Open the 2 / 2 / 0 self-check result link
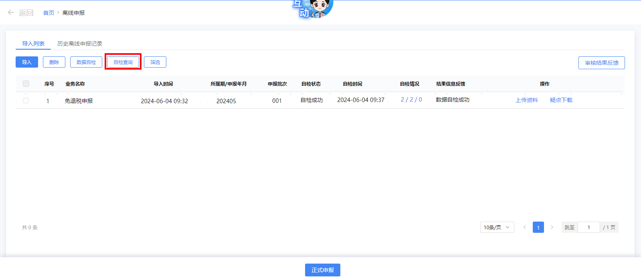641x280 pixels. (411, 100)
